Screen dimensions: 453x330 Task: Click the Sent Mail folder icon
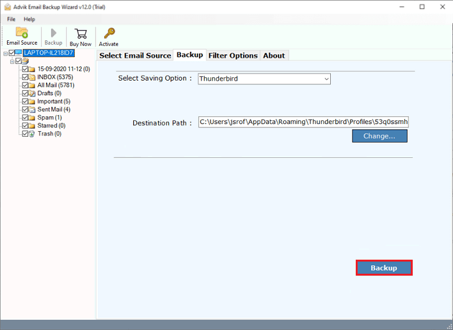32,110
